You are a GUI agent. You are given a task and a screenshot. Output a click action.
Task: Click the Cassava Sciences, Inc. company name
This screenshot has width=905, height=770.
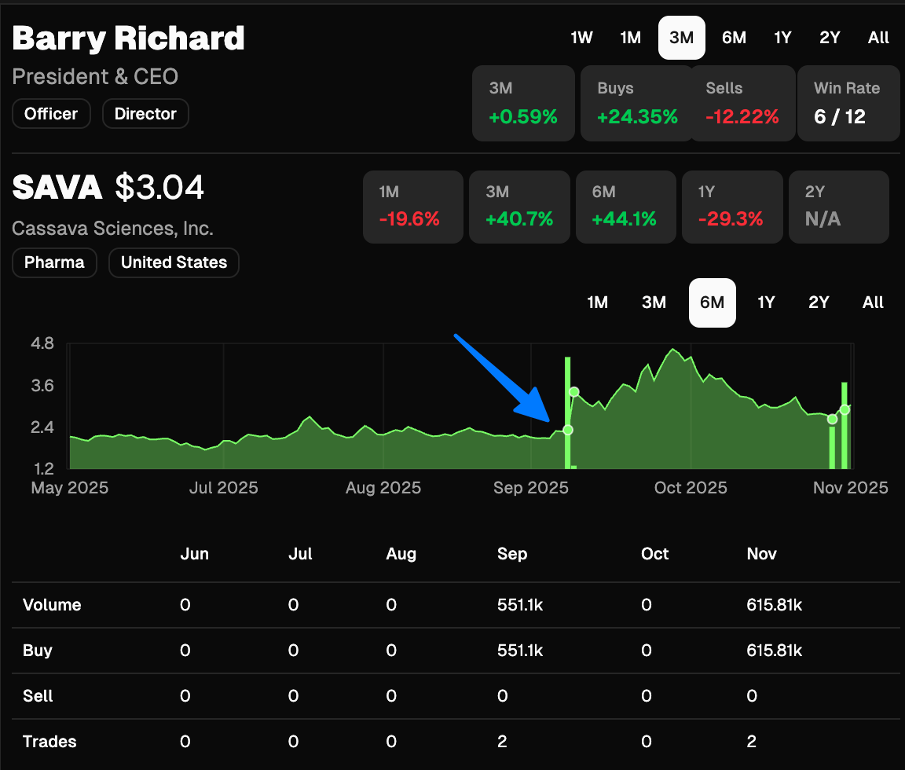pos(112,229)
